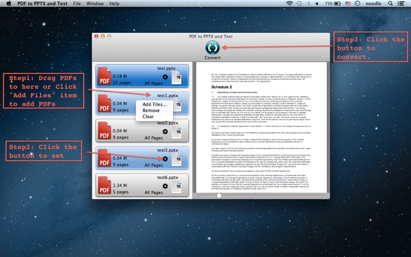Click output document icon in test6.pptx row
This screenshot has width=411, height=257.
coord(176,187)
